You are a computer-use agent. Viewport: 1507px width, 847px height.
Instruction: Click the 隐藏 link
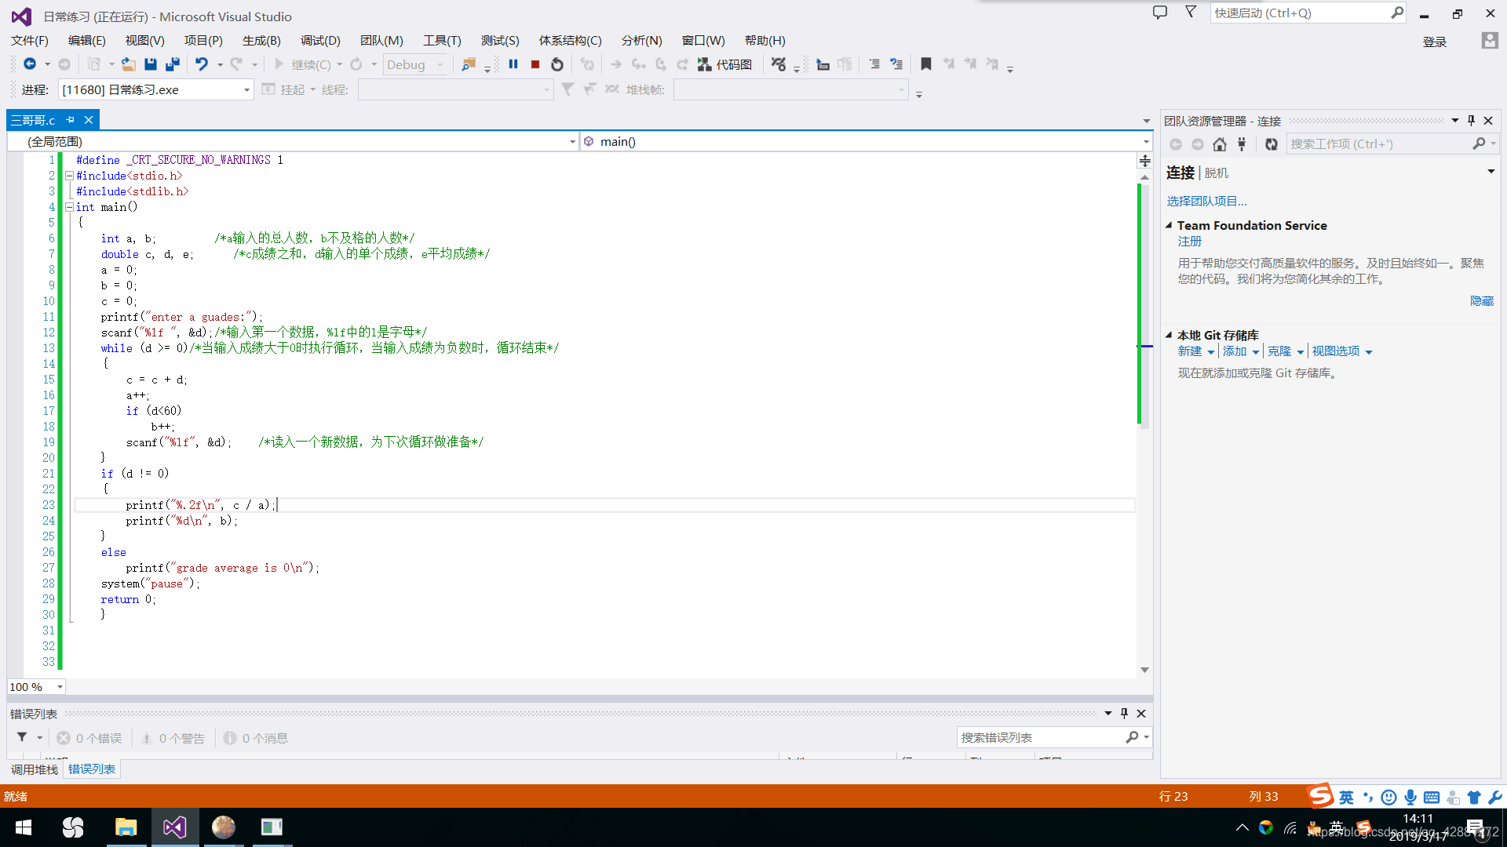[1482, 301]
